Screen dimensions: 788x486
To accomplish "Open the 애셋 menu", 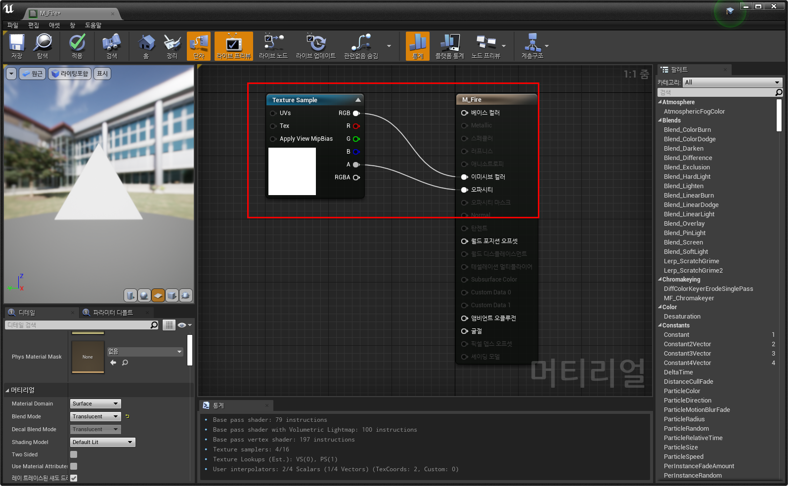I will tap(54, 25).
